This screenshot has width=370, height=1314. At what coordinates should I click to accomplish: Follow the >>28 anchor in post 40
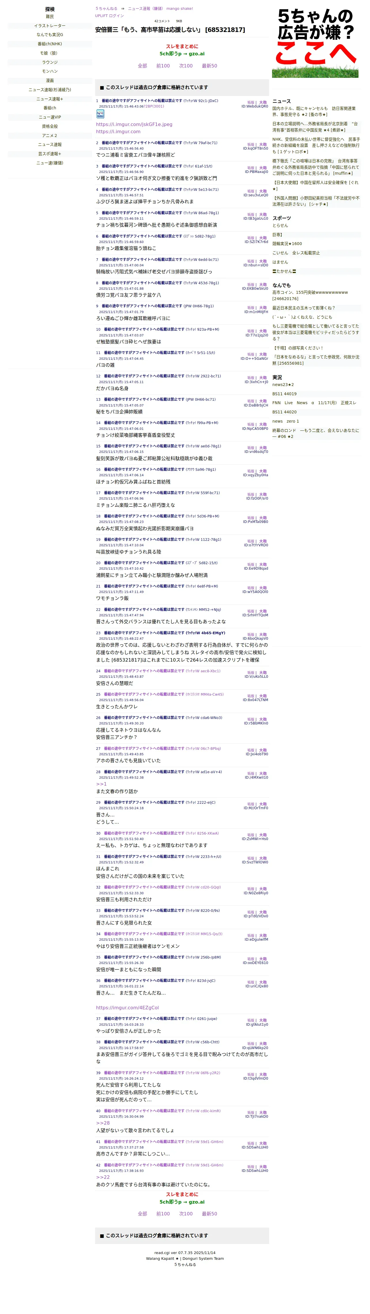tap(103, 1123)
